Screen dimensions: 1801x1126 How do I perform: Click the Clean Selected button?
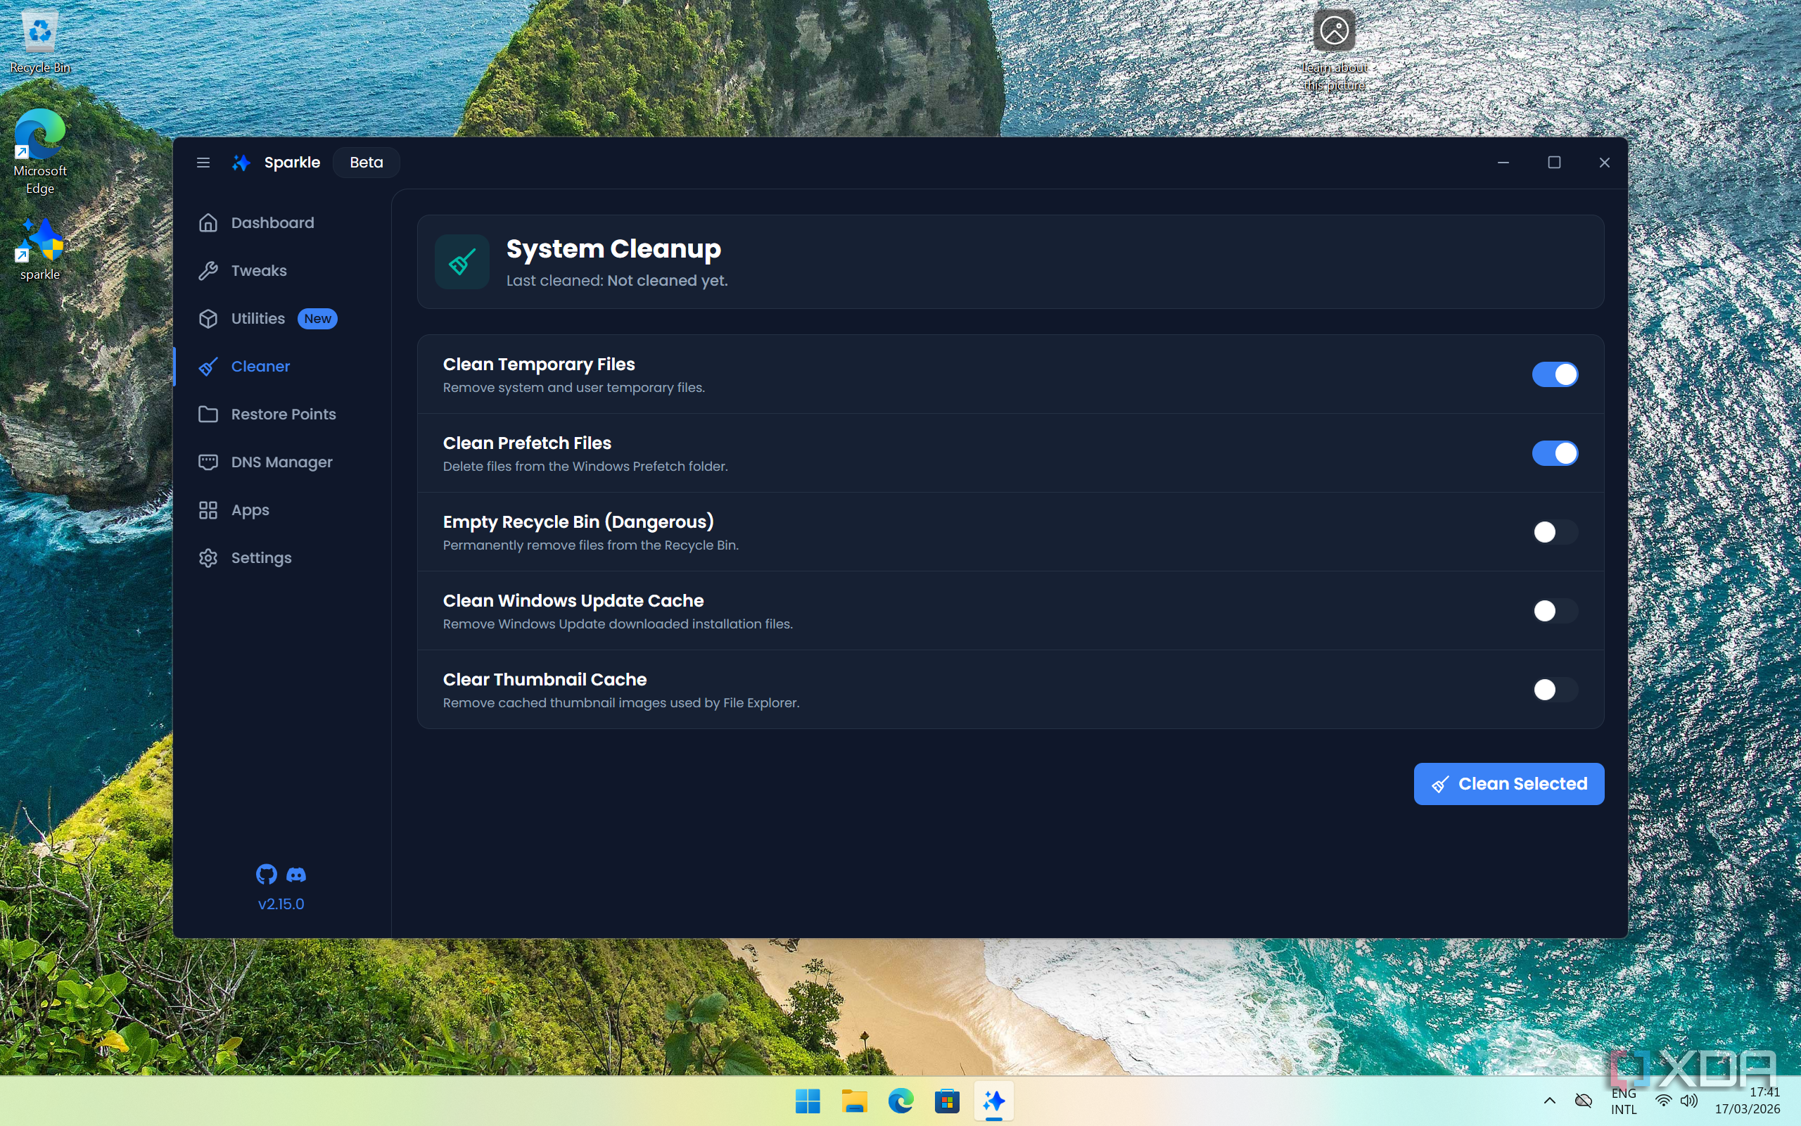pyautogui.click(x=1508, y=783)
